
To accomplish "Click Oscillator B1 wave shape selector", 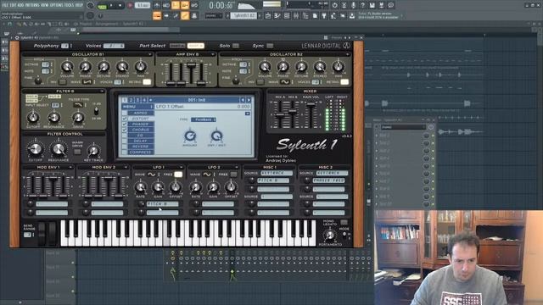I will [x=87, y=82].
